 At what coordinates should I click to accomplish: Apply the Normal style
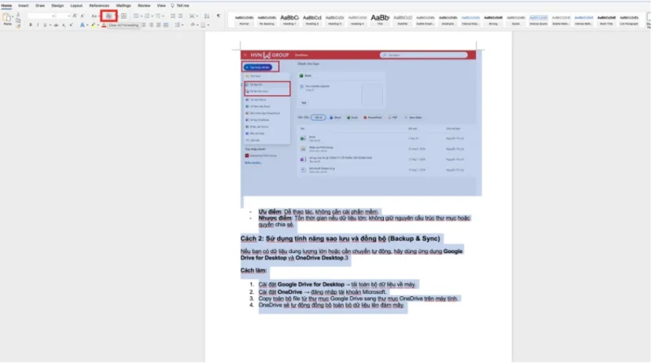[244, 20]
